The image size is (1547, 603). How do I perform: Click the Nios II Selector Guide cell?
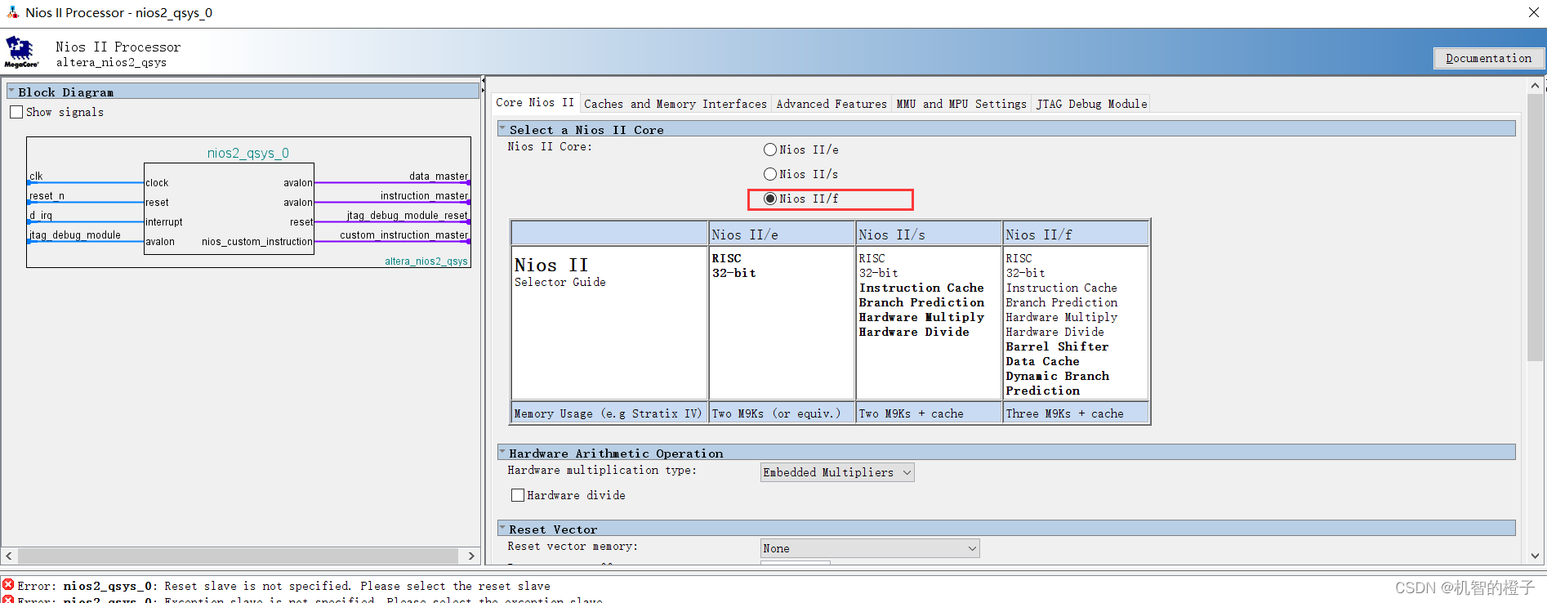click(x=609, y=323)
